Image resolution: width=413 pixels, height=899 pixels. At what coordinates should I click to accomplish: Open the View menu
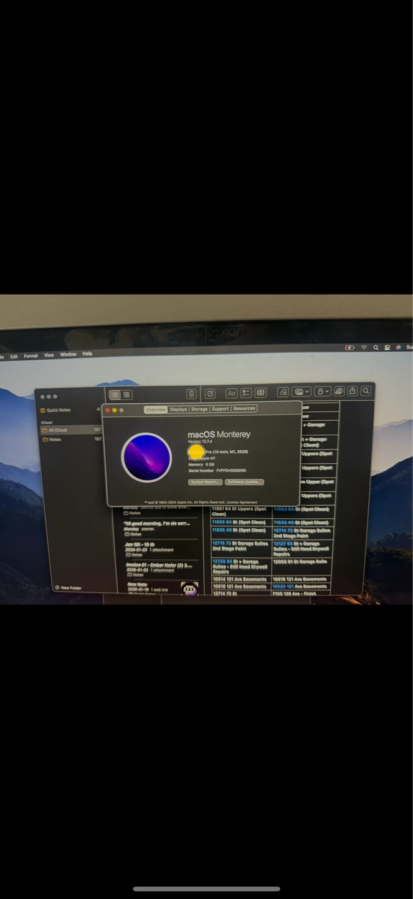[x=49, y=355]
